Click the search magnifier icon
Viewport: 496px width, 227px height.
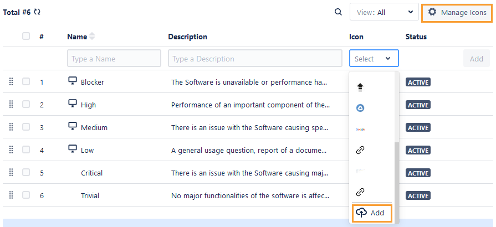[338, 12]
